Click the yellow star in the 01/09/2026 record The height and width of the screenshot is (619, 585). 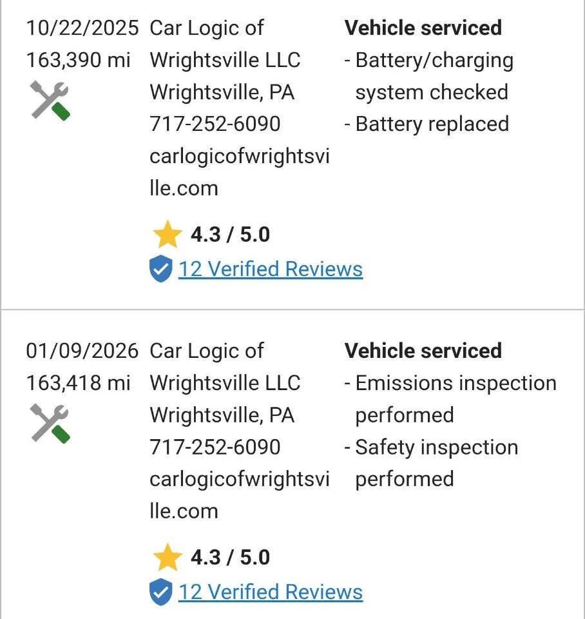[x=168, y=557]
